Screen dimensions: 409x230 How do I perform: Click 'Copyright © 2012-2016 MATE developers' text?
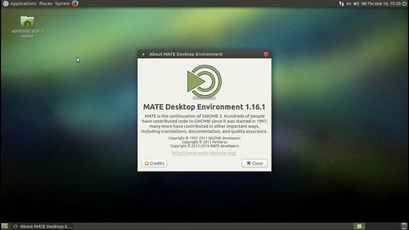204,146
